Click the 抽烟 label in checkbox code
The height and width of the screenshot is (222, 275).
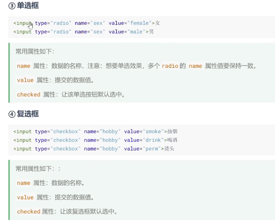tap(172, 131)
